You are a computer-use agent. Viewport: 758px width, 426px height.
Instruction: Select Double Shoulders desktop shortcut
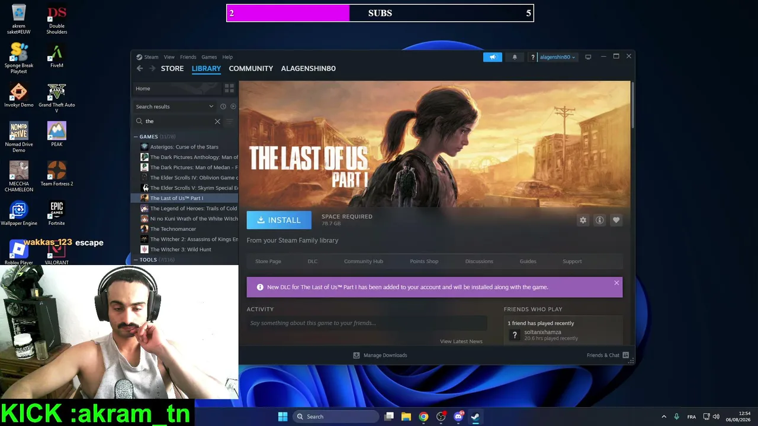[x=57, y=19]
